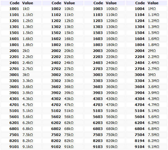The width and height of the screenshot is (168, 150).
Task: Select the 2.7kΩ value
Action: (x=31, y=69)
